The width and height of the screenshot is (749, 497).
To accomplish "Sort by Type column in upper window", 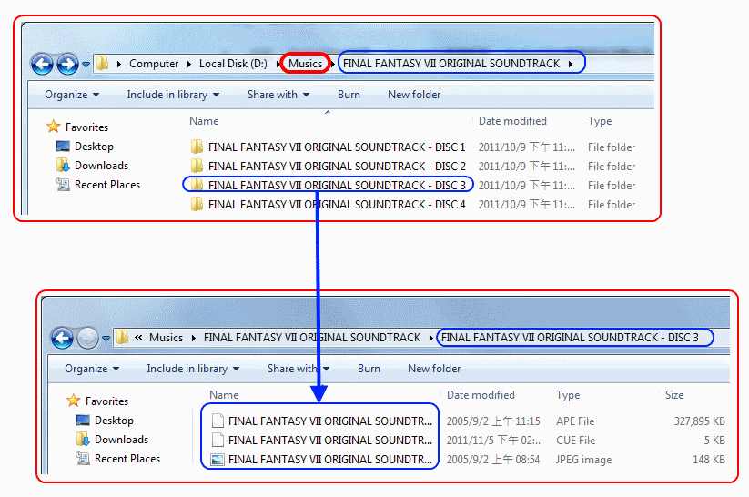I will 600,121.
